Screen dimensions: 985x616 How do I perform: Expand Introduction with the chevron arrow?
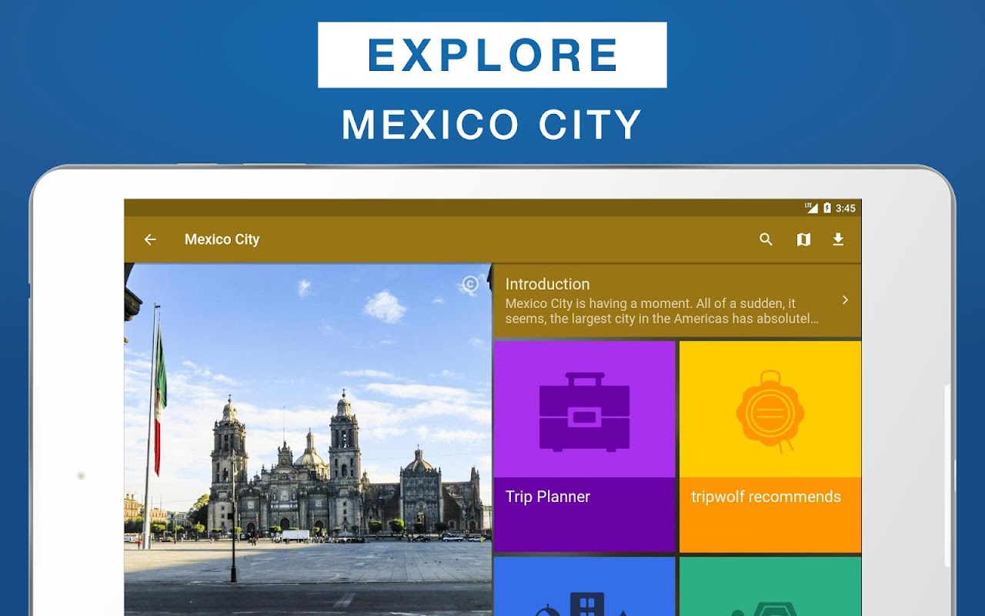(845, 300)
